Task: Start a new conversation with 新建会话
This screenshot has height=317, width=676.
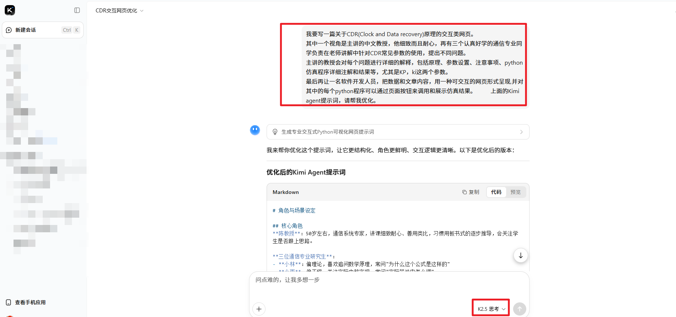Action: 43,30
